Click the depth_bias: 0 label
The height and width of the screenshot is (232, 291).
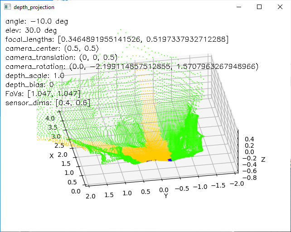(29, 85)
